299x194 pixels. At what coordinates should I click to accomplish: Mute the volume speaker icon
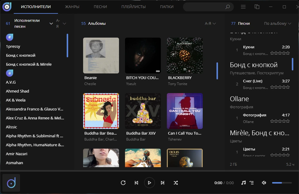tap(264, 183)
